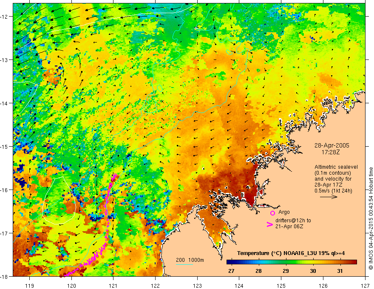Click the longitude axis label '121'
Image resolution: width=374 pixels, height=289 pixels.
click(113, 286)
